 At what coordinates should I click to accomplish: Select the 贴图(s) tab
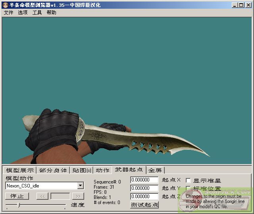click(x=82, y=170)
